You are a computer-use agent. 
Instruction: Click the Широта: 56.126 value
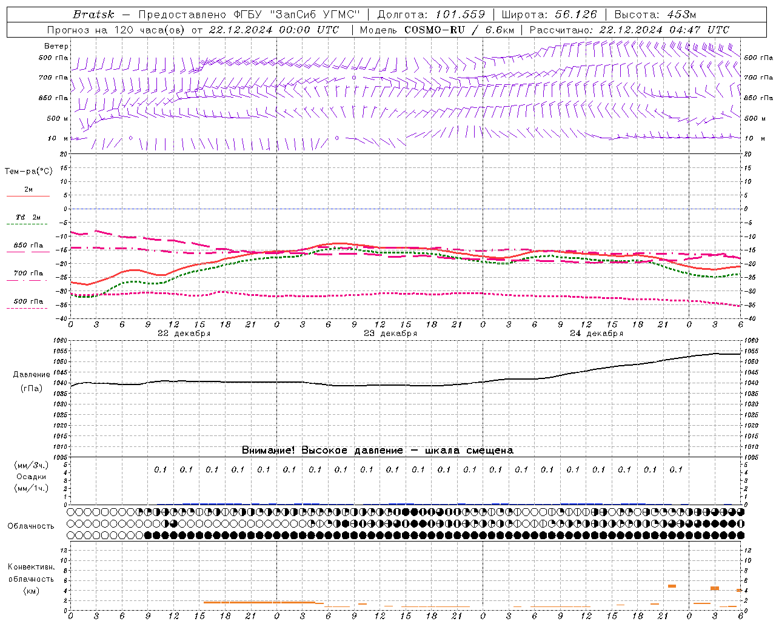[549, 15]
